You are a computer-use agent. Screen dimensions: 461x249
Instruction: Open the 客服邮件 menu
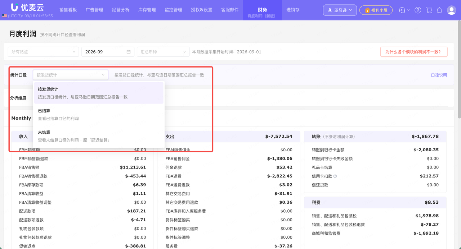pyautogui.click(x=230, y=10)
